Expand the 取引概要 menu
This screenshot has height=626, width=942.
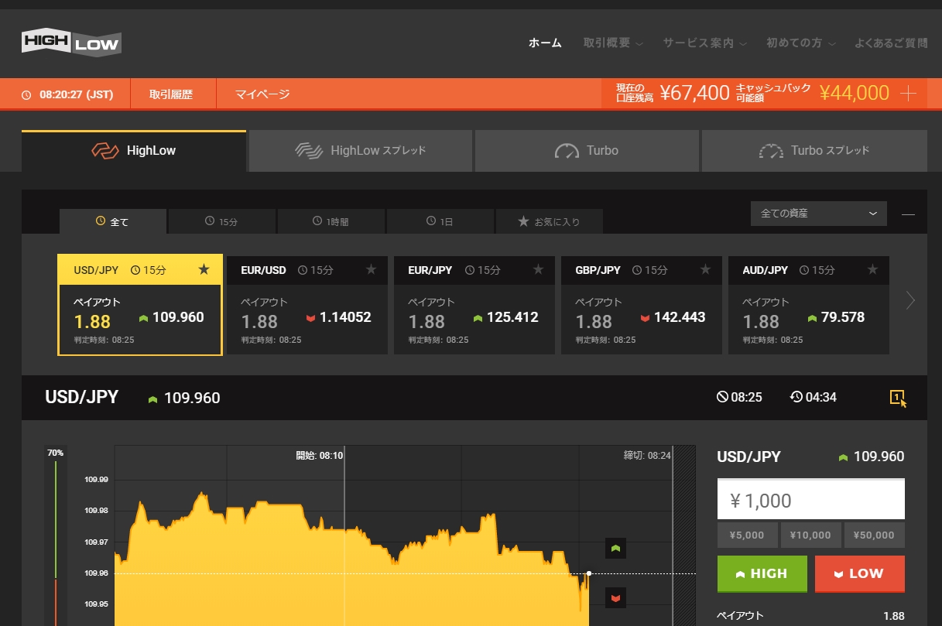point(613,43)
